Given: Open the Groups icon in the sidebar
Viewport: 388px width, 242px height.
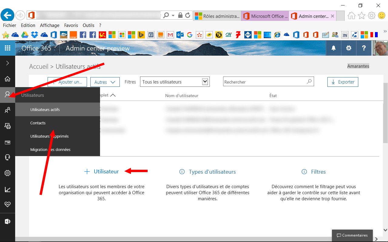Looking at the screenshot, I should coord(8,110).
